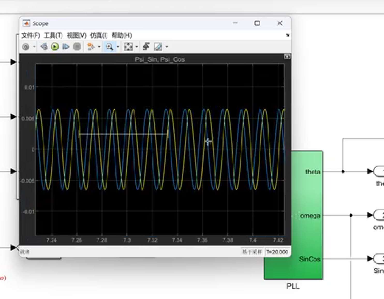Screen dimensions: 384x299
Task: Click the highlight Simulink block icon
Action: pos(90,47)
